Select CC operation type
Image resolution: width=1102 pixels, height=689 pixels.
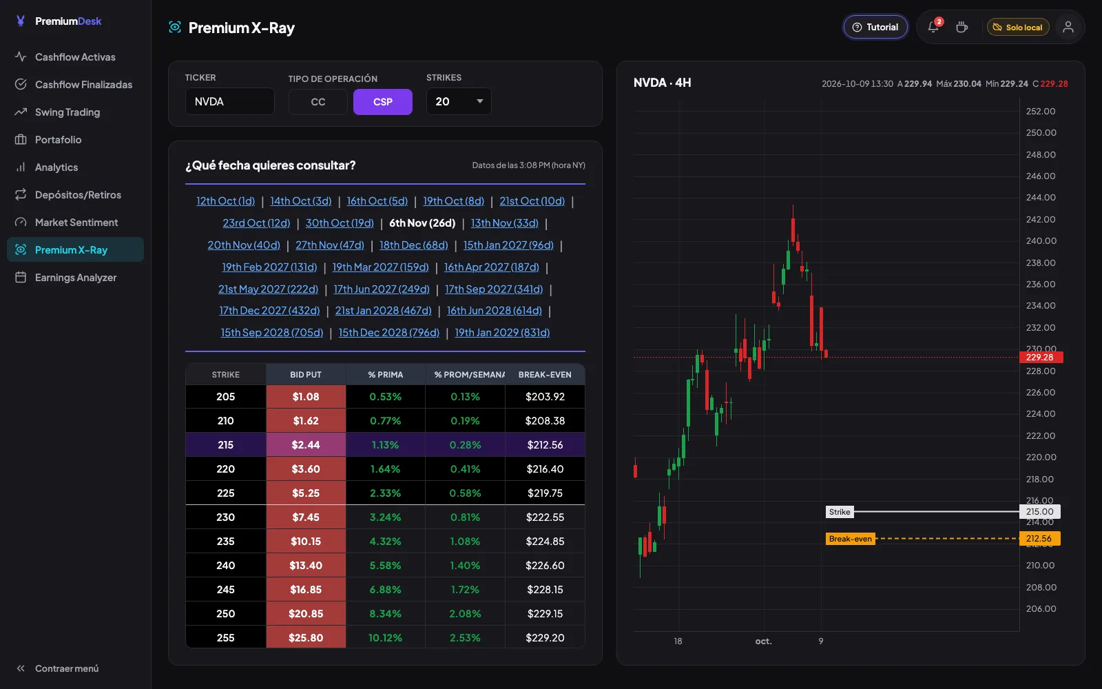[x=318, y=102]
